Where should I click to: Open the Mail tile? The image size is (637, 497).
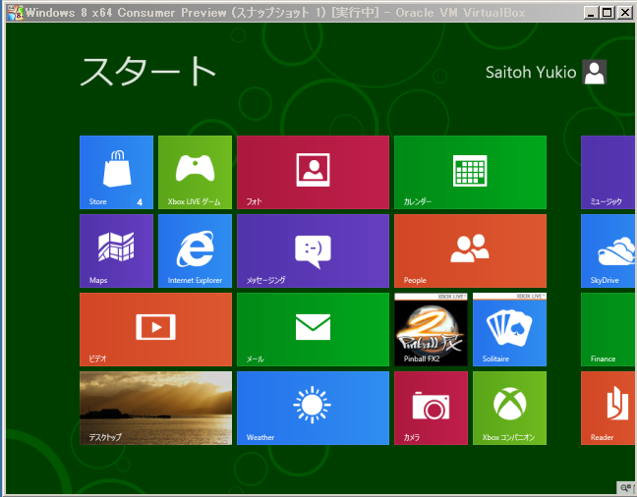(313, 329)
